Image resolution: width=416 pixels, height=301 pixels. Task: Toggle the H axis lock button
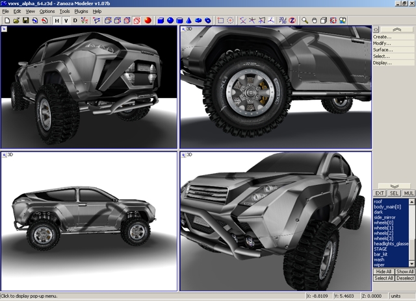click(x=57, y=21)
